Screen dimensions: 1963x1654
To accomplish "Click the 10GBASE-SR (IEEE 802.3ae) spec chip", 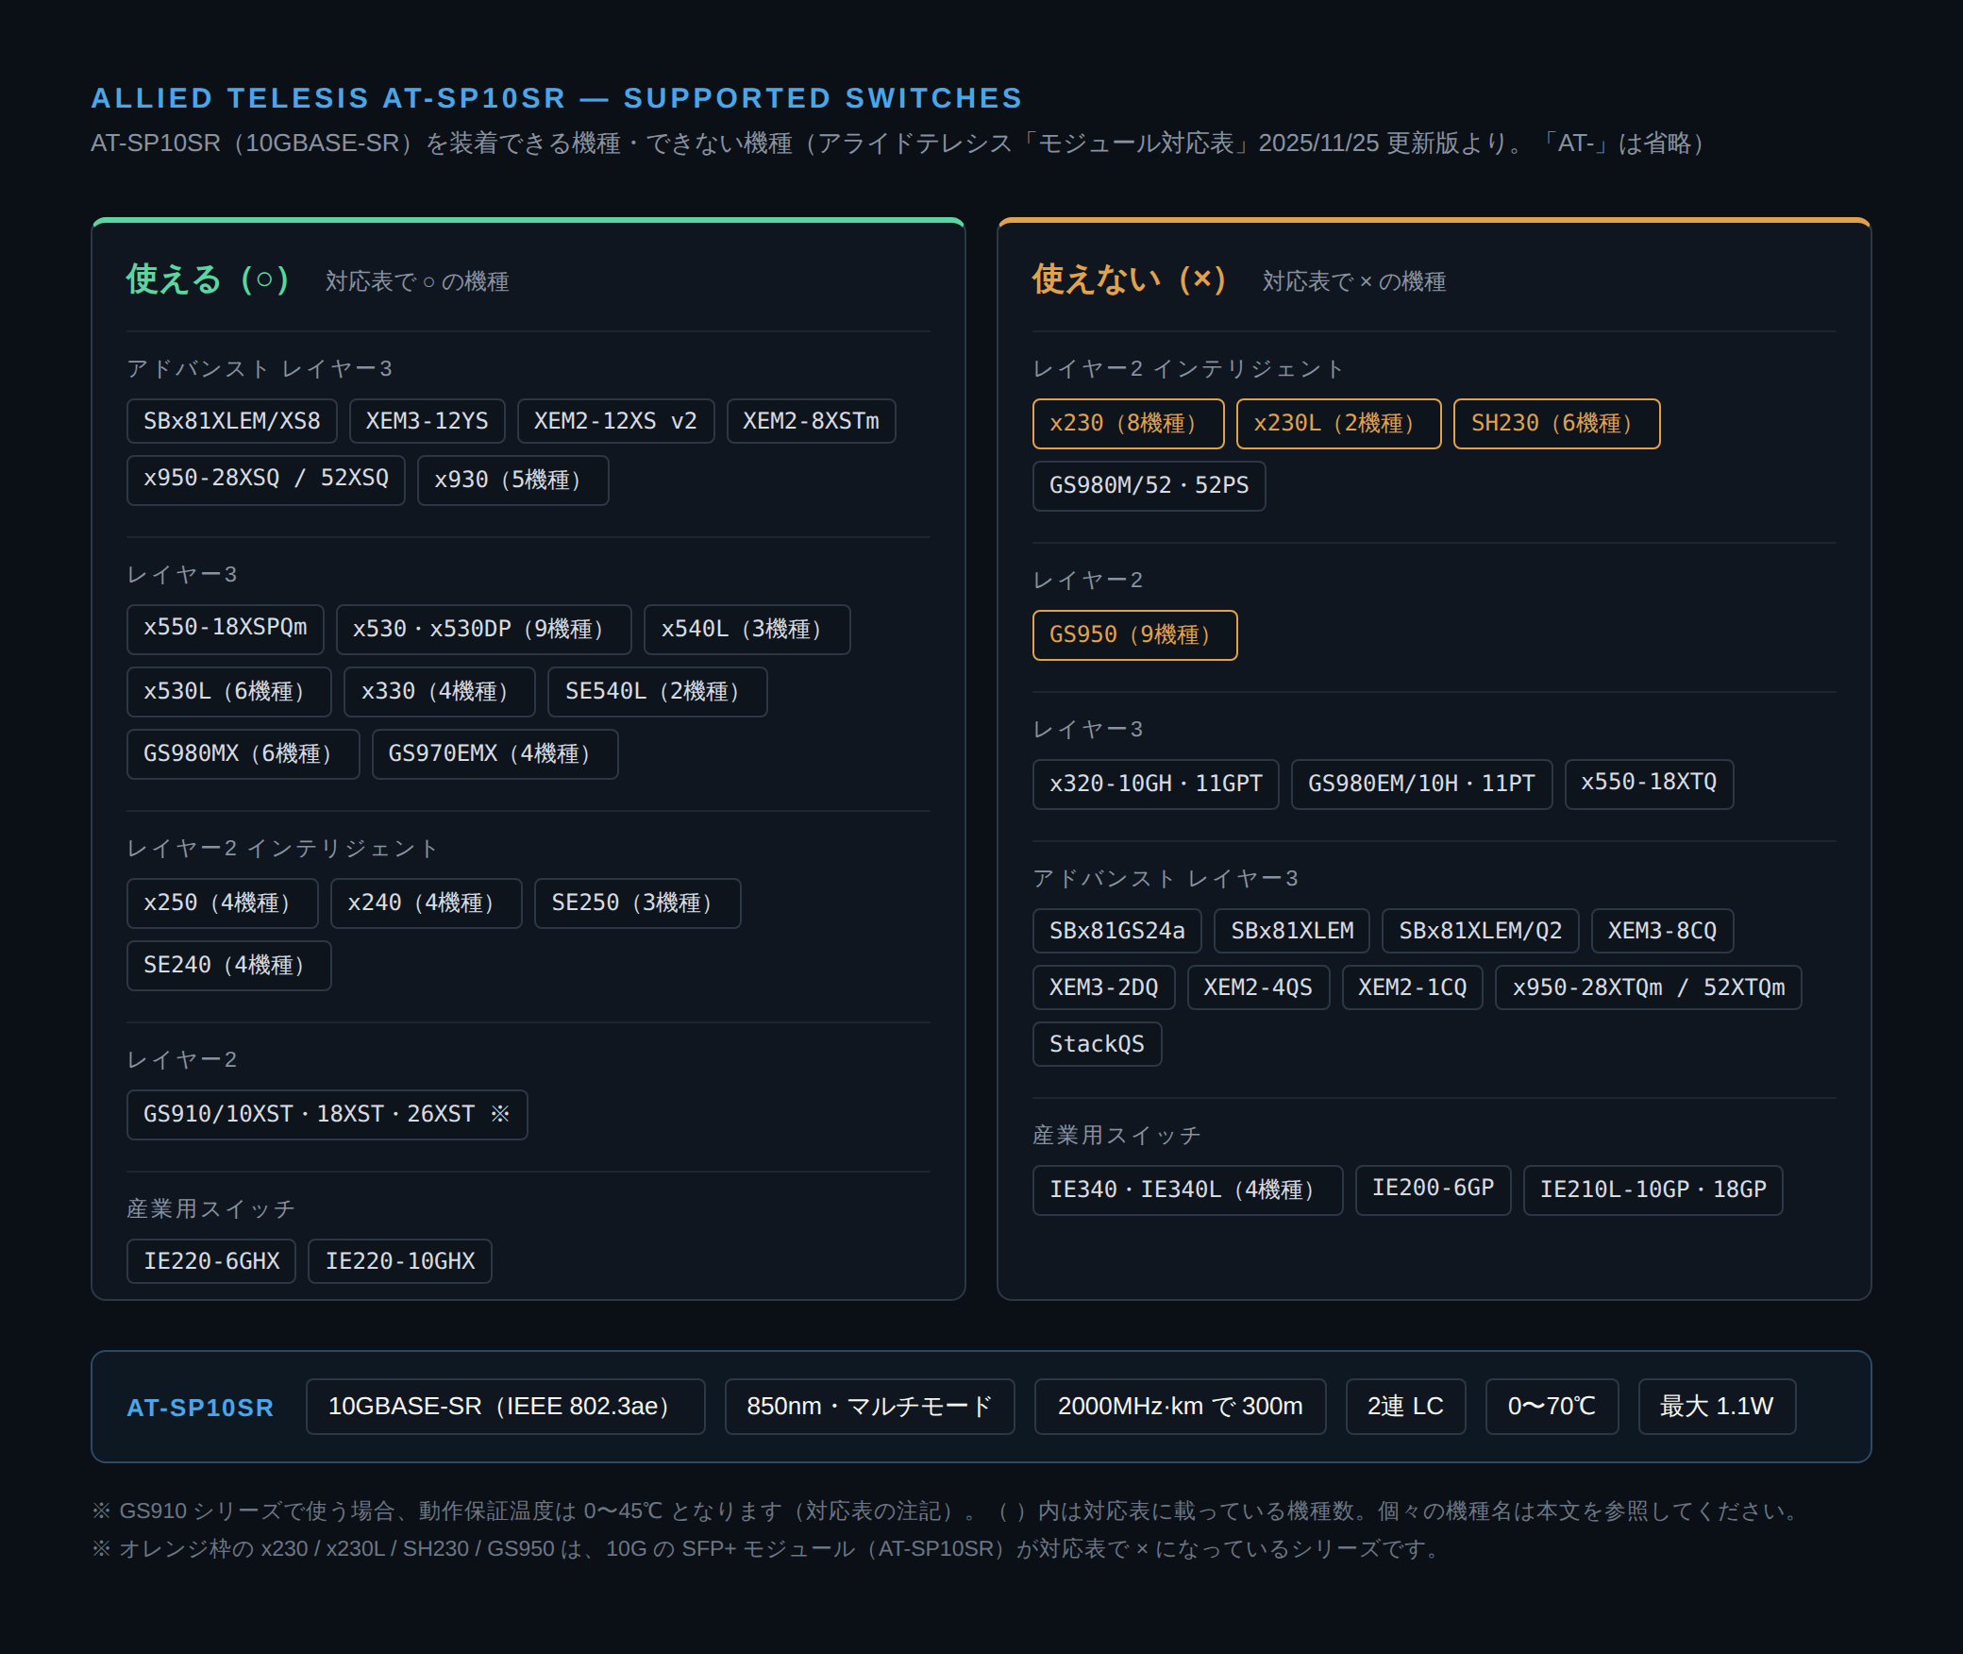I will [x=505, y=1407].
